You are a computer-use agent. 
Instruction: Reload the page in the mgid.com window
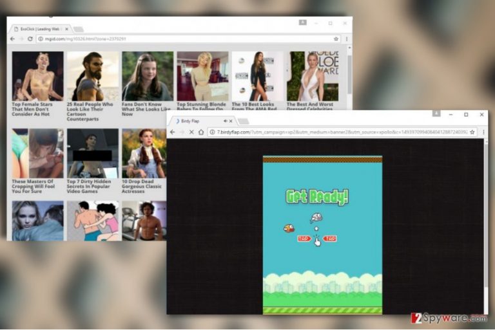tap(30, 39)
